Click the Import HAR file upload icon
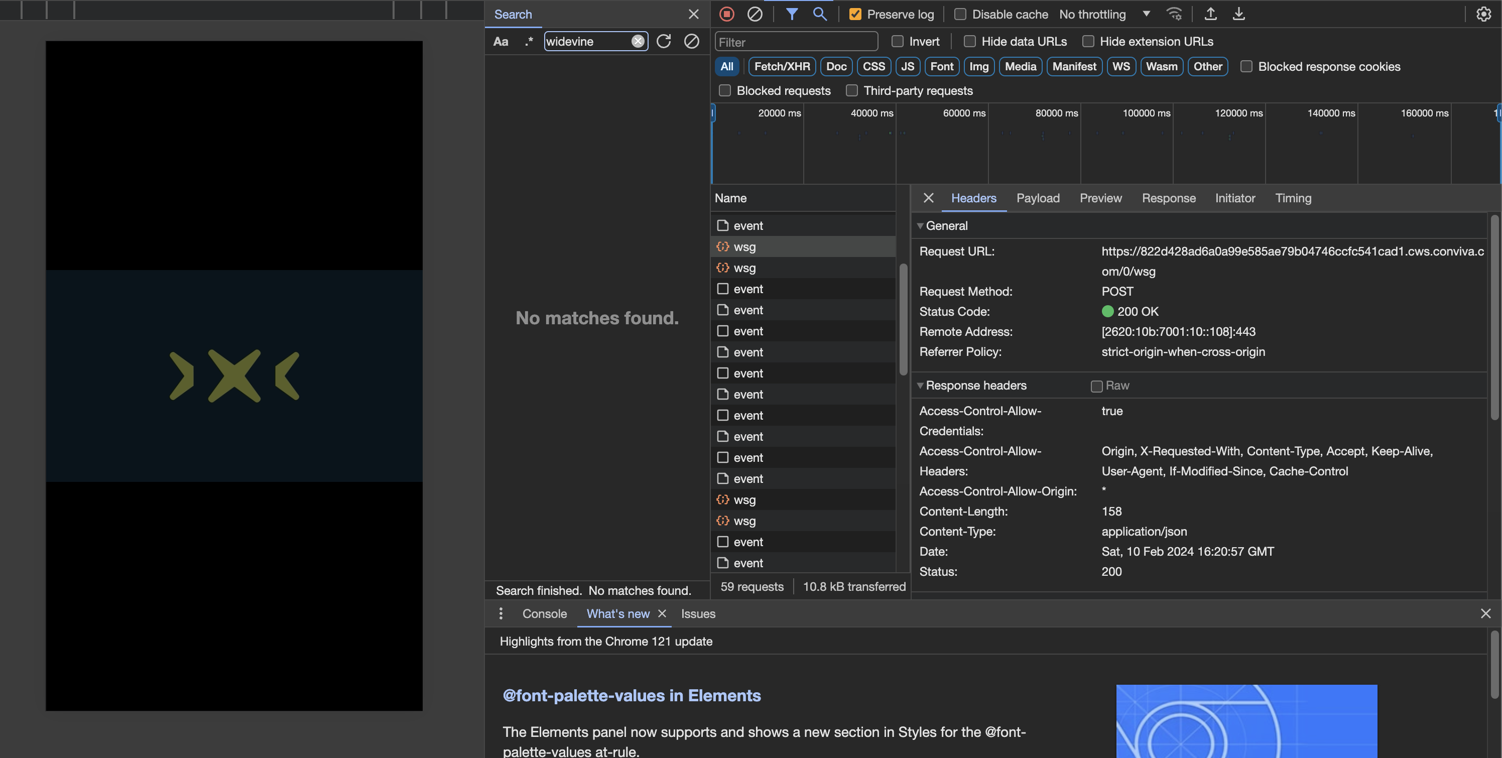 (x=1210, y=14)
